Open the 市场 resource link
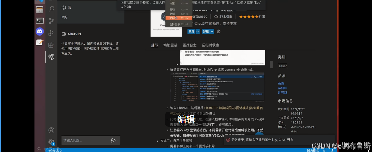Viewport: 372px width, 152px height. pyautogui.click(x=281, y=84)
